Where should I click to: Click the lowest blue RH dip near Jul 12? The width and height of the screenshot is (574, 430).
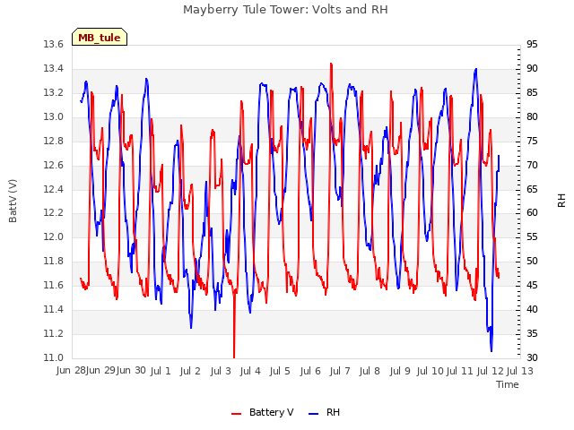click(491, 350)
